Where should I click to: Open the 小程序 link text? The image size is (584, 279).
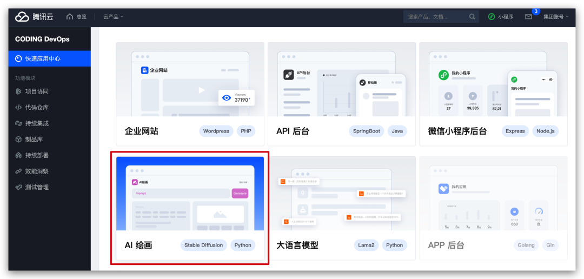point(506,17)
